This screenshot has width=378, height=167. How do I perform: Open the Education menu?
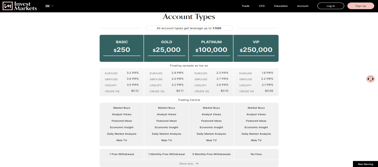(x=281, y=6)
